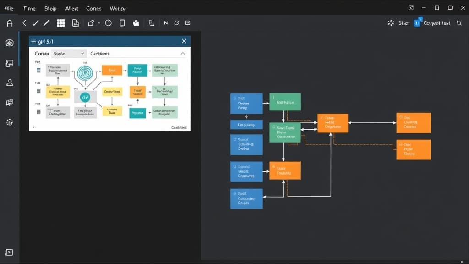Open the gear icon in left sidebar
Screen dimensions: 469x264
point(9,122)
